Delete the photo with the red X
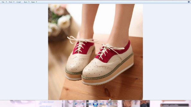The width and height of the screenshot is (191, 107). [x=117, y=104]
